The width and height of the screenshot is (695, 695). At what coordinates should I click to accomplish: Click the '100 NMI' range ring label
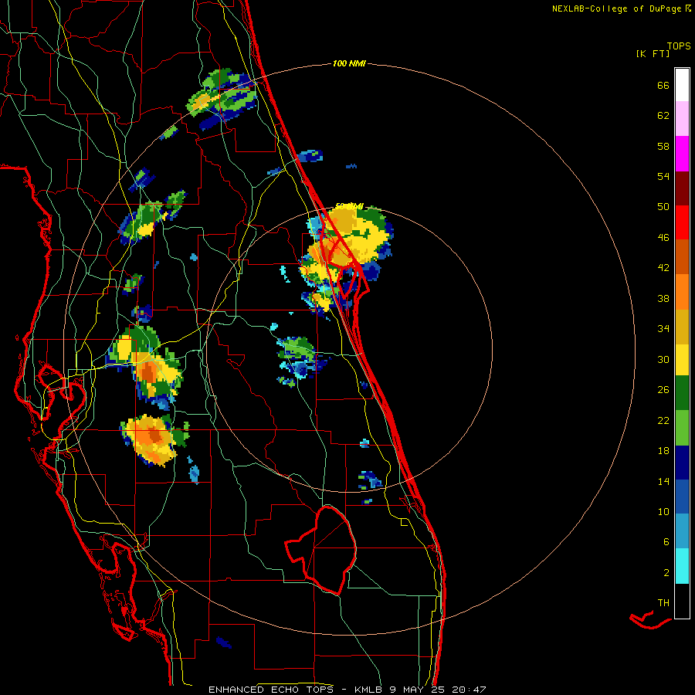[349, 64]
